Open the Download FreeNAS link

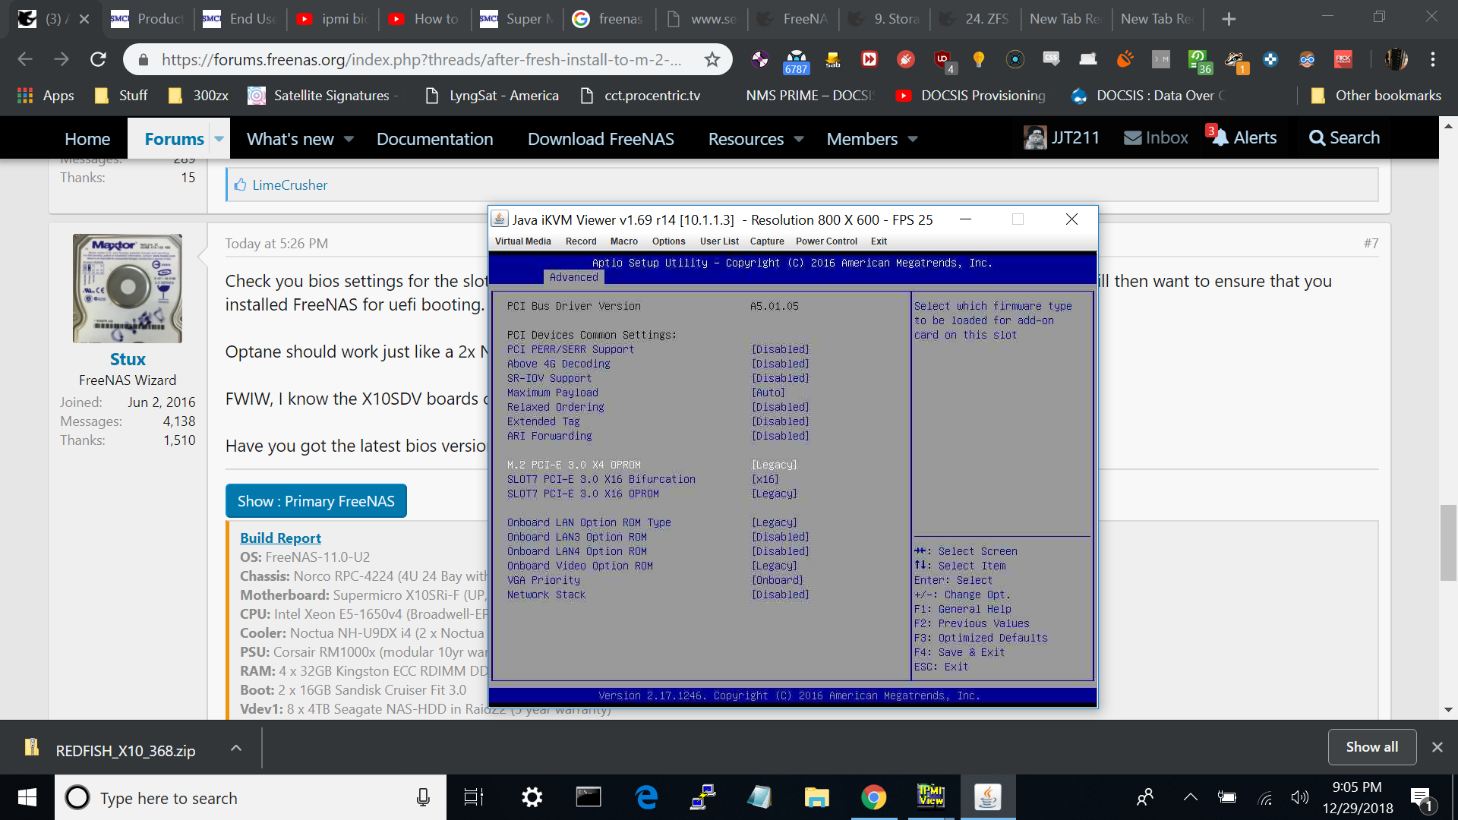pos(601,139)
